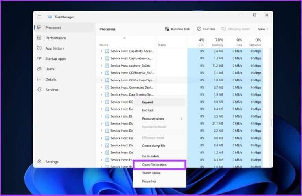Expand Service Host: Capability Access row
302x196 pixels.
click(101, 51)
